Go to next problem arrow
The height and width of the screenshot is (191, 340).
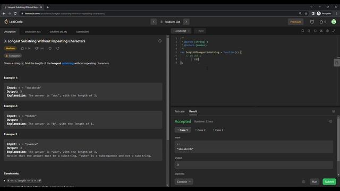[x=186, y=22]
